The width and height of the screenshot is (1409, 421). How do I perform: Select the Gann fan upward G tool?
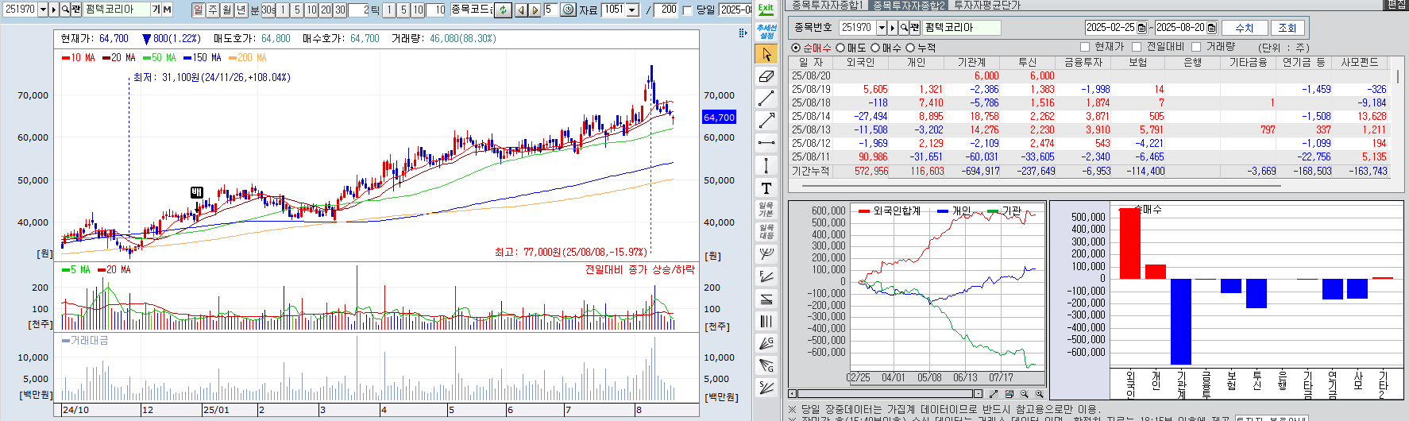(766, 343)
